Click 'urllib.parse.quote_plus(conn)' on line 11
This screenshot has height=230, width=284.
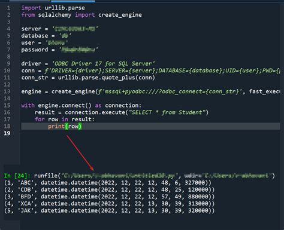click(x=107, y=78)
